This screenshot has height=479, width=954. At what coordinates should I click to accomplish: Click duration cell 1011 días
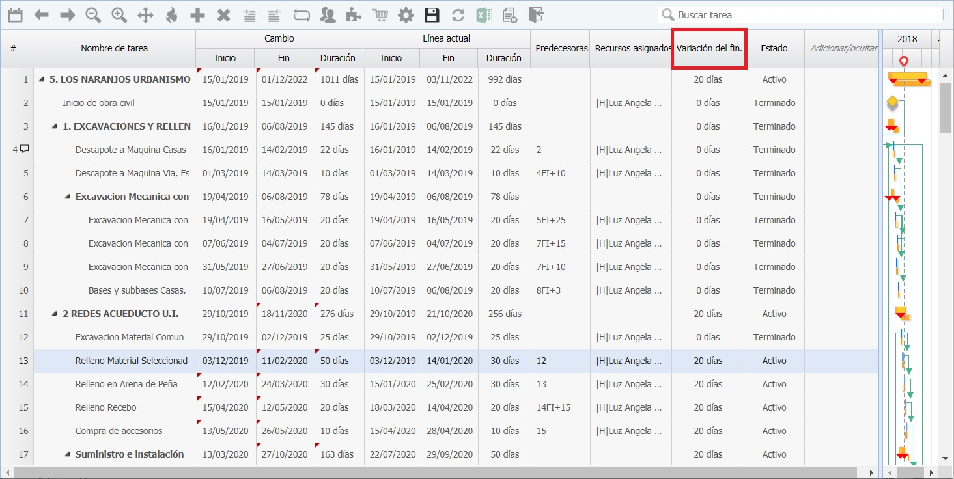339,79
